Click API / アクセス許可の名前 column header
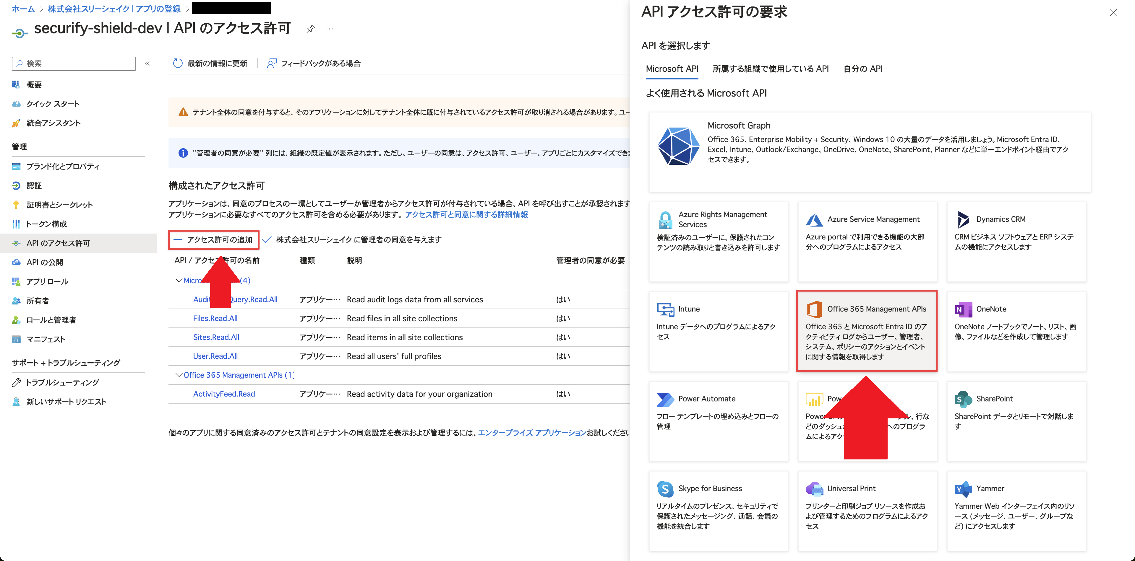The image size is (1135, 561). pyautogui.click(x=217, y=260)
